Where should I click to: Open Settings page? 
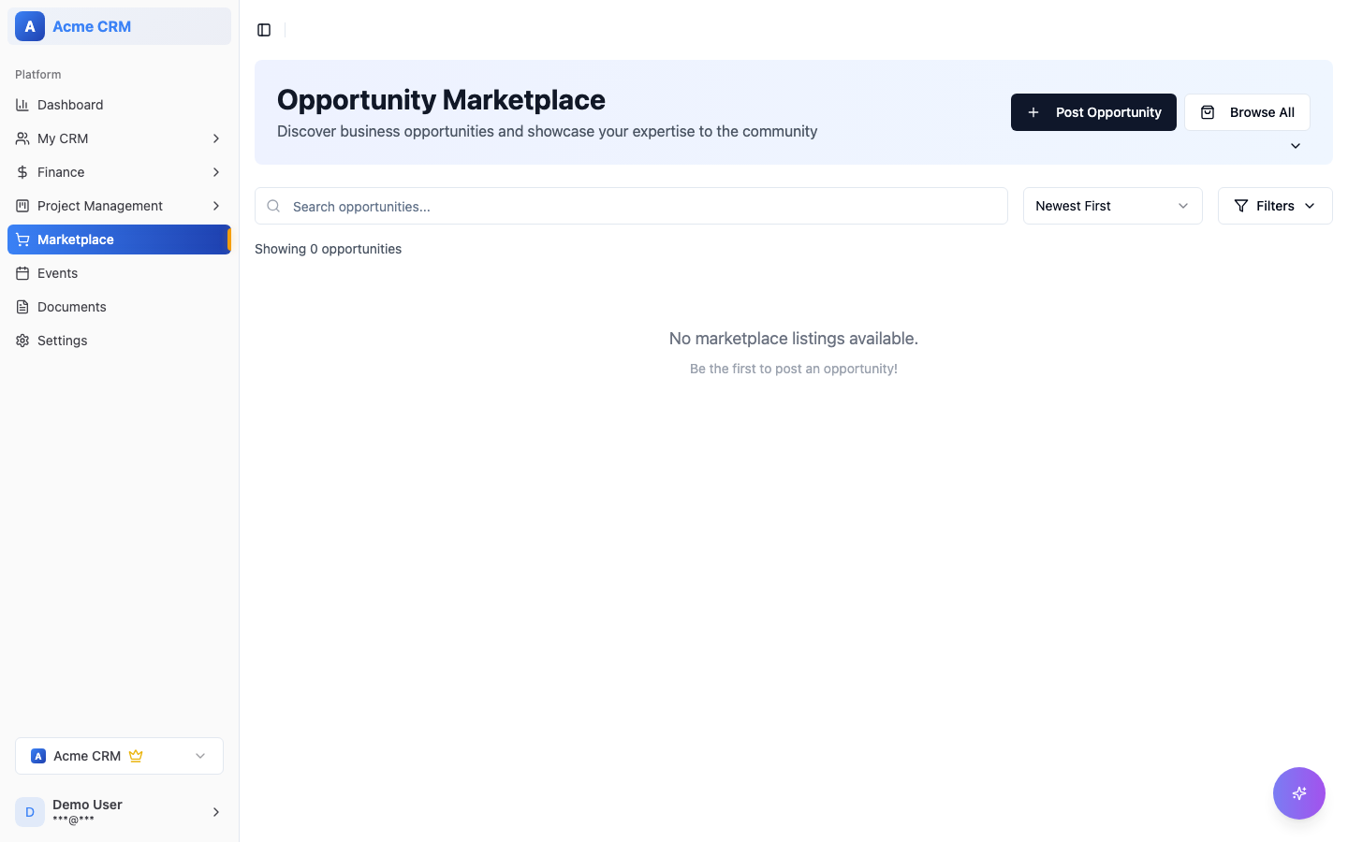[119, 341]
